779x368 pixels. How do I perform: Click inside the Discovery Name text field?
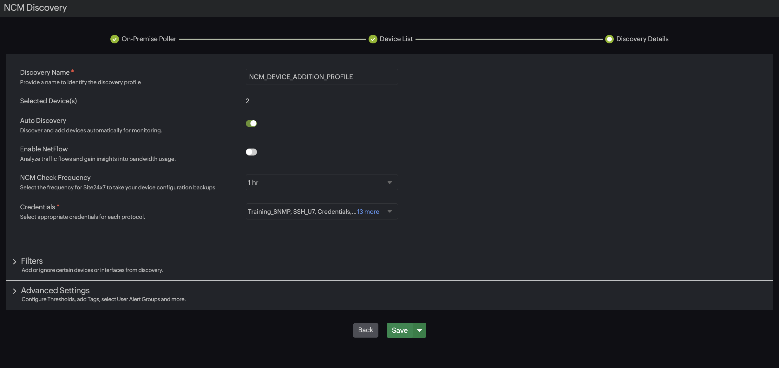tap(321, 77)
